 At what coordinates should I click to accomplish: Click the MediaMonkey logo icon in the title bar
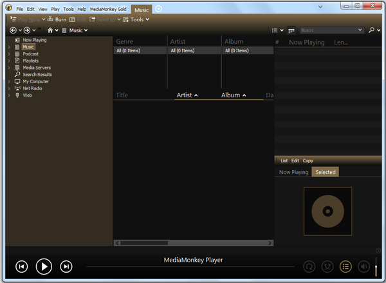tap(8, 8)
